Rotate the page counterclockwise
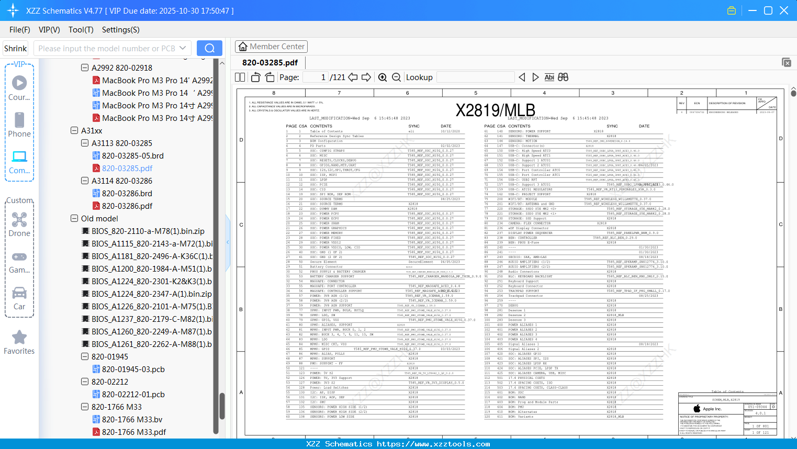Viewport: 797px width, 449px height. 256,77
